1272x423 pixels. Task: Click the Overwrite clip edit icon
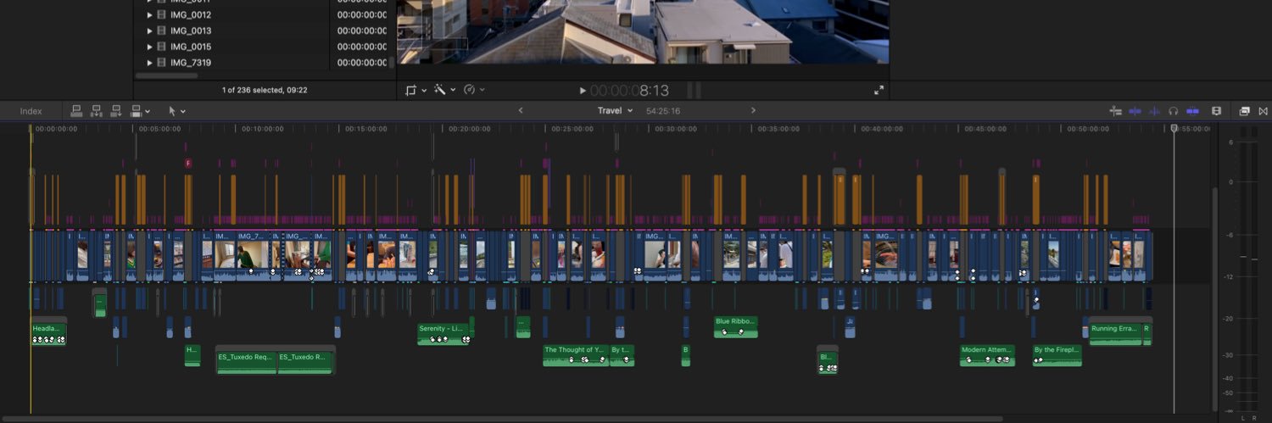(x=135, y=111)
